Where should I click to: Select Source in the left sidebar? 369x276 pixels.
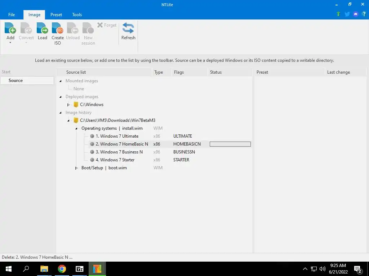[x=27, y=80]
